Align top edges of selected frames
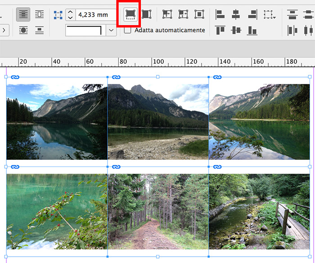This screenshot has width=315, height=263. click(220, 31)
